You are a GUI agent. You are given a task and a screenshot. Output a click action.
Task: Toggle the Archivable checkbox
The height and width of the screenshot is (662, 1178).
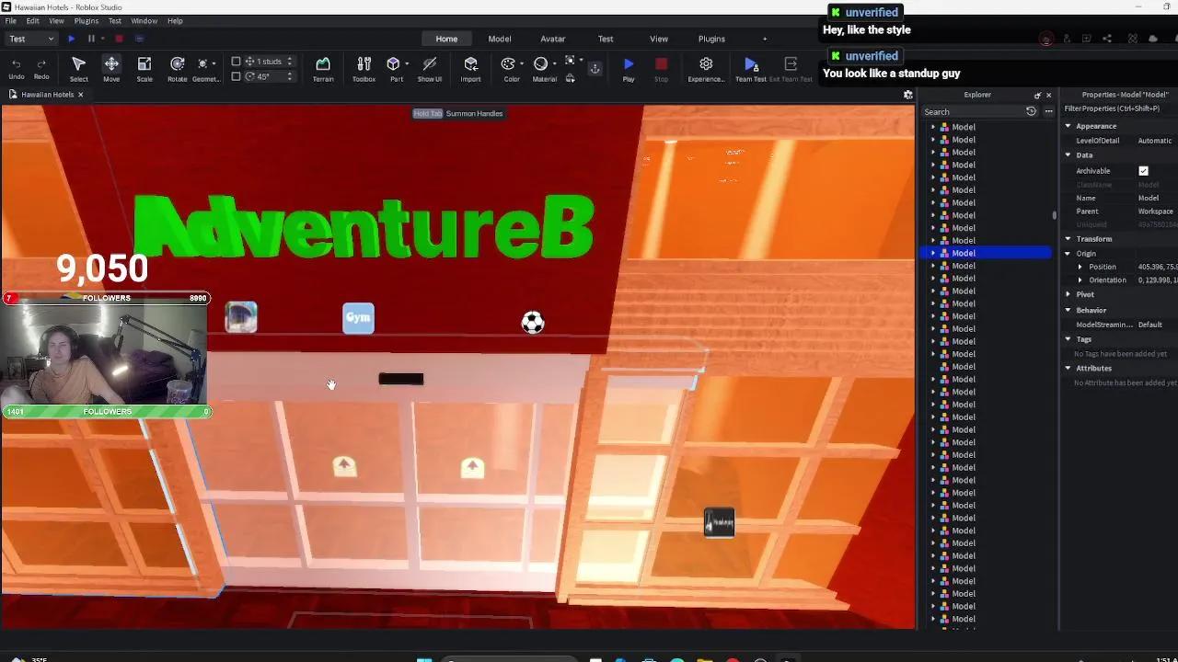coord(1143,171)
